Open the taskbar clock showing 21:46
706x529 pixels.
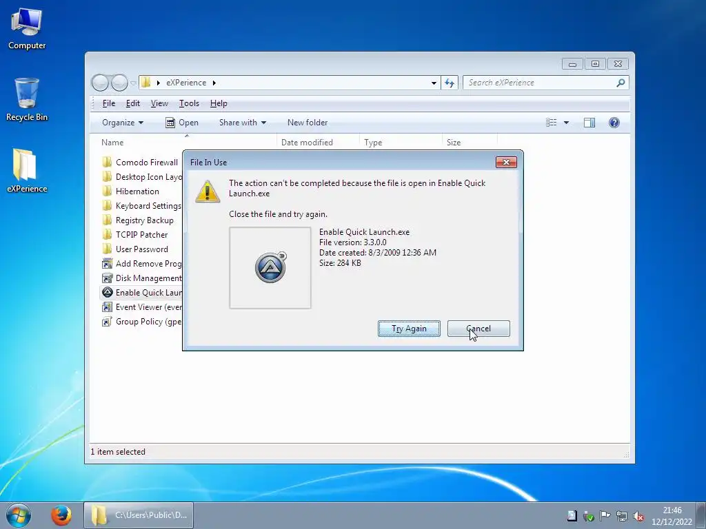pyautogui.click(x=672, y=516)
